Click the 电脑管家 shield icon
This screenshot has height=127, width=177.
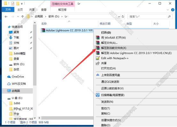pyautogui.click(x=98, y=95)
